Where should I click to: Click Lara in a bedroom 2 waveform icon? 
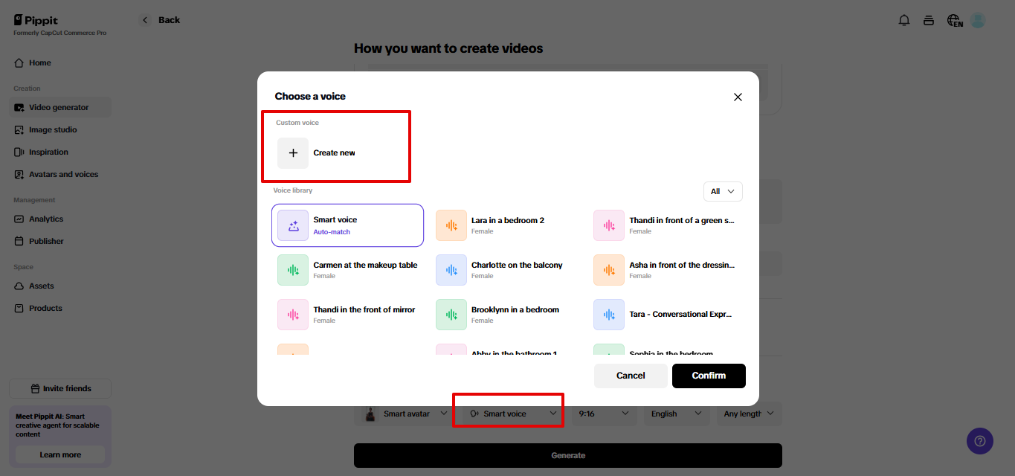(x=451, y=225)
